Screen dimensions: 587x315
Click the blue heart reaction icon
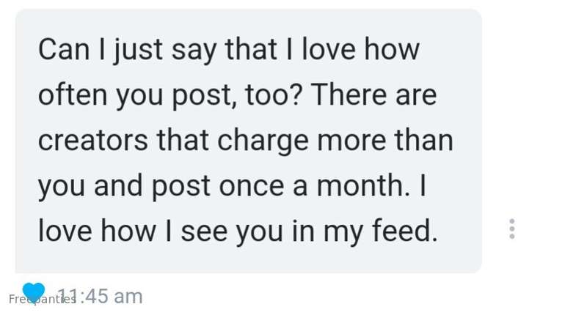coord(33,292)
